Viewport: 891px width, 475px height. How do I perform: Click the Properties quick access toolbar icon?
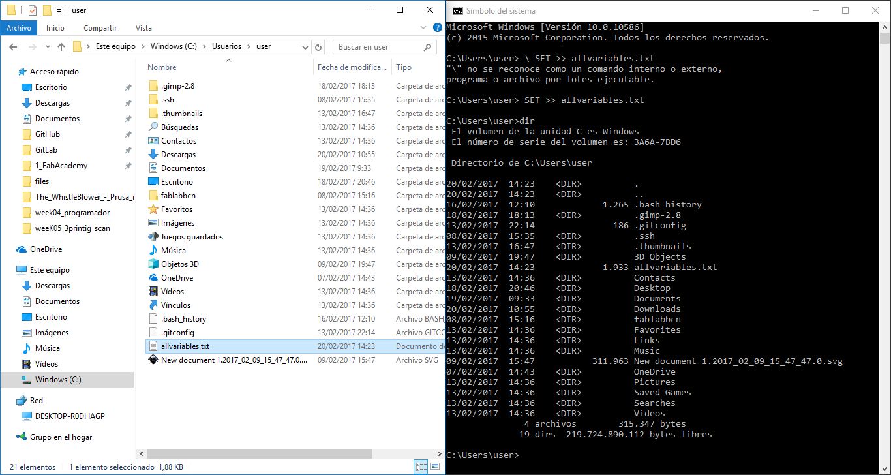(33, 10)
